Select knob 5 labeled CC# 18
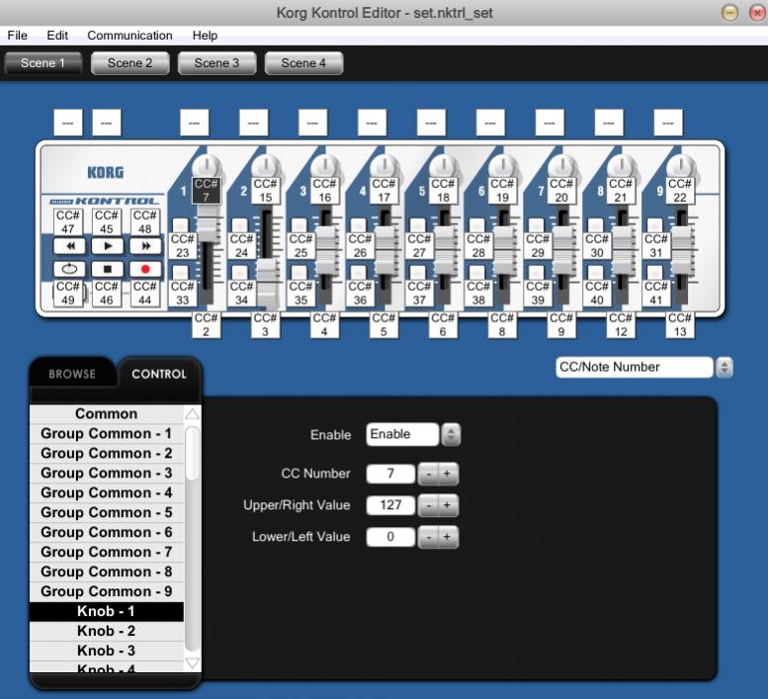Image resolution: width=768 pixels, height=699 pixels. [x=443, y=191]
